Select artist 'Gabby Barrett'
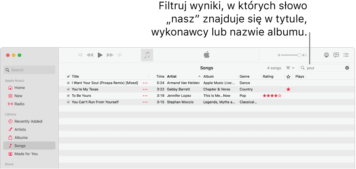Image resolution: width=356 pixels, height=169 pixels. pos(178,89)
